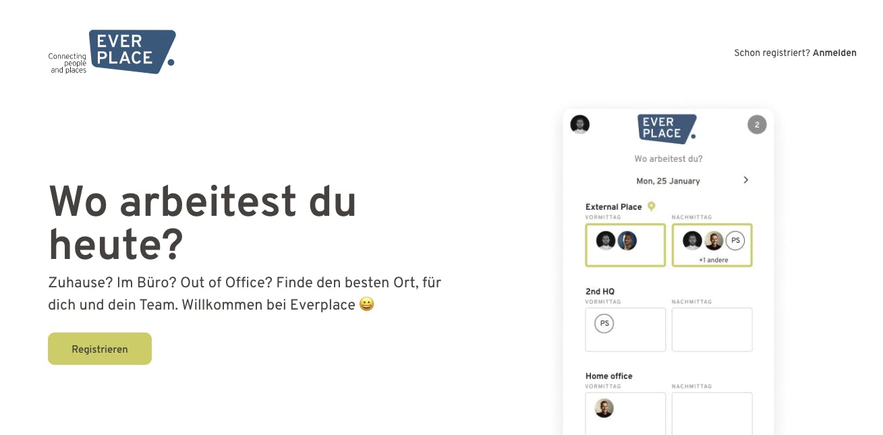
Task: Click the Registrieren button
Action: click(100, 349)
